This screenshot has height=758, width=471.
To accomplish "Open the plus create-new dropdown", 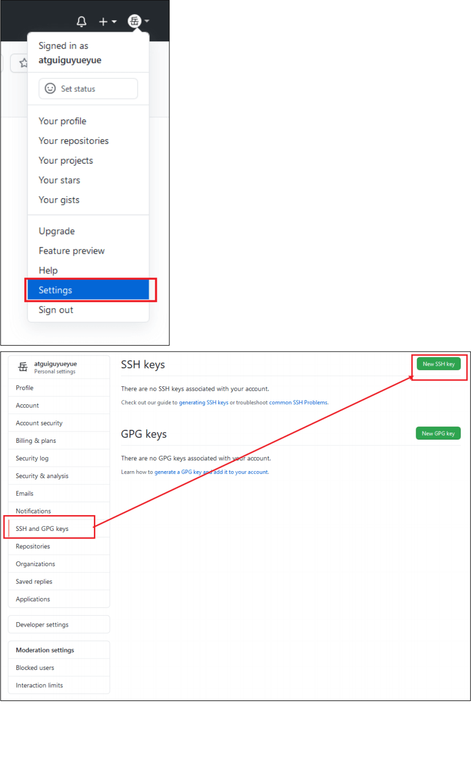I will (x=107, y=22).
